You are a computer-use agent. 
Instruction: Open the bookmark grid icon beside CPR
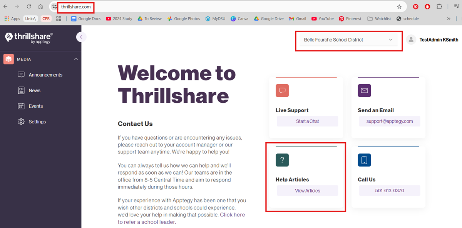[x=59, y=18]
